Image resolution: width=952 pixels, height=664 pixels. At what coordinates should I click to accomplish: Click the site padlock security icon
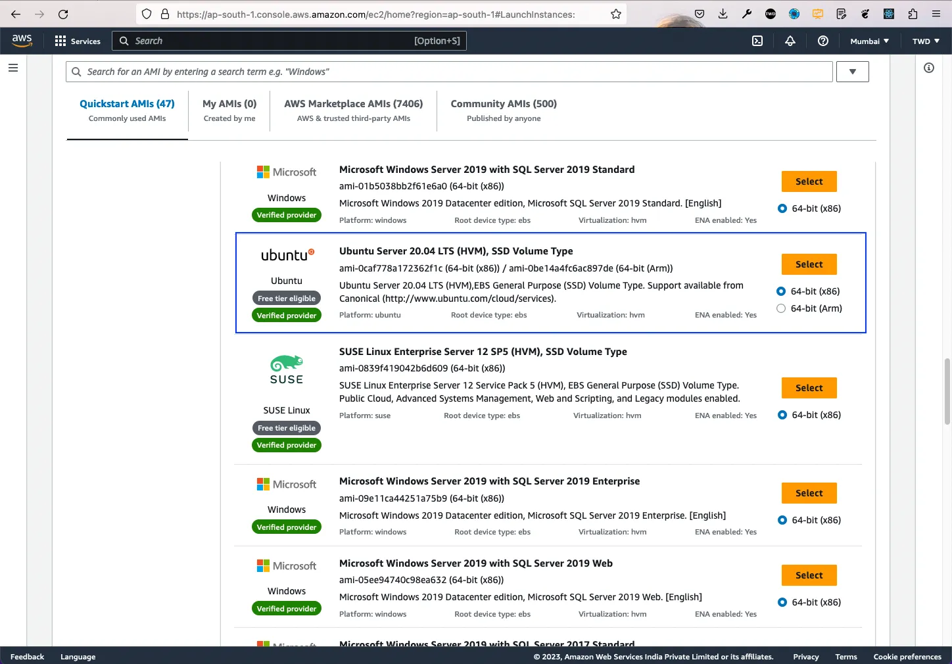pyautogui.click(x=165, y=14)
